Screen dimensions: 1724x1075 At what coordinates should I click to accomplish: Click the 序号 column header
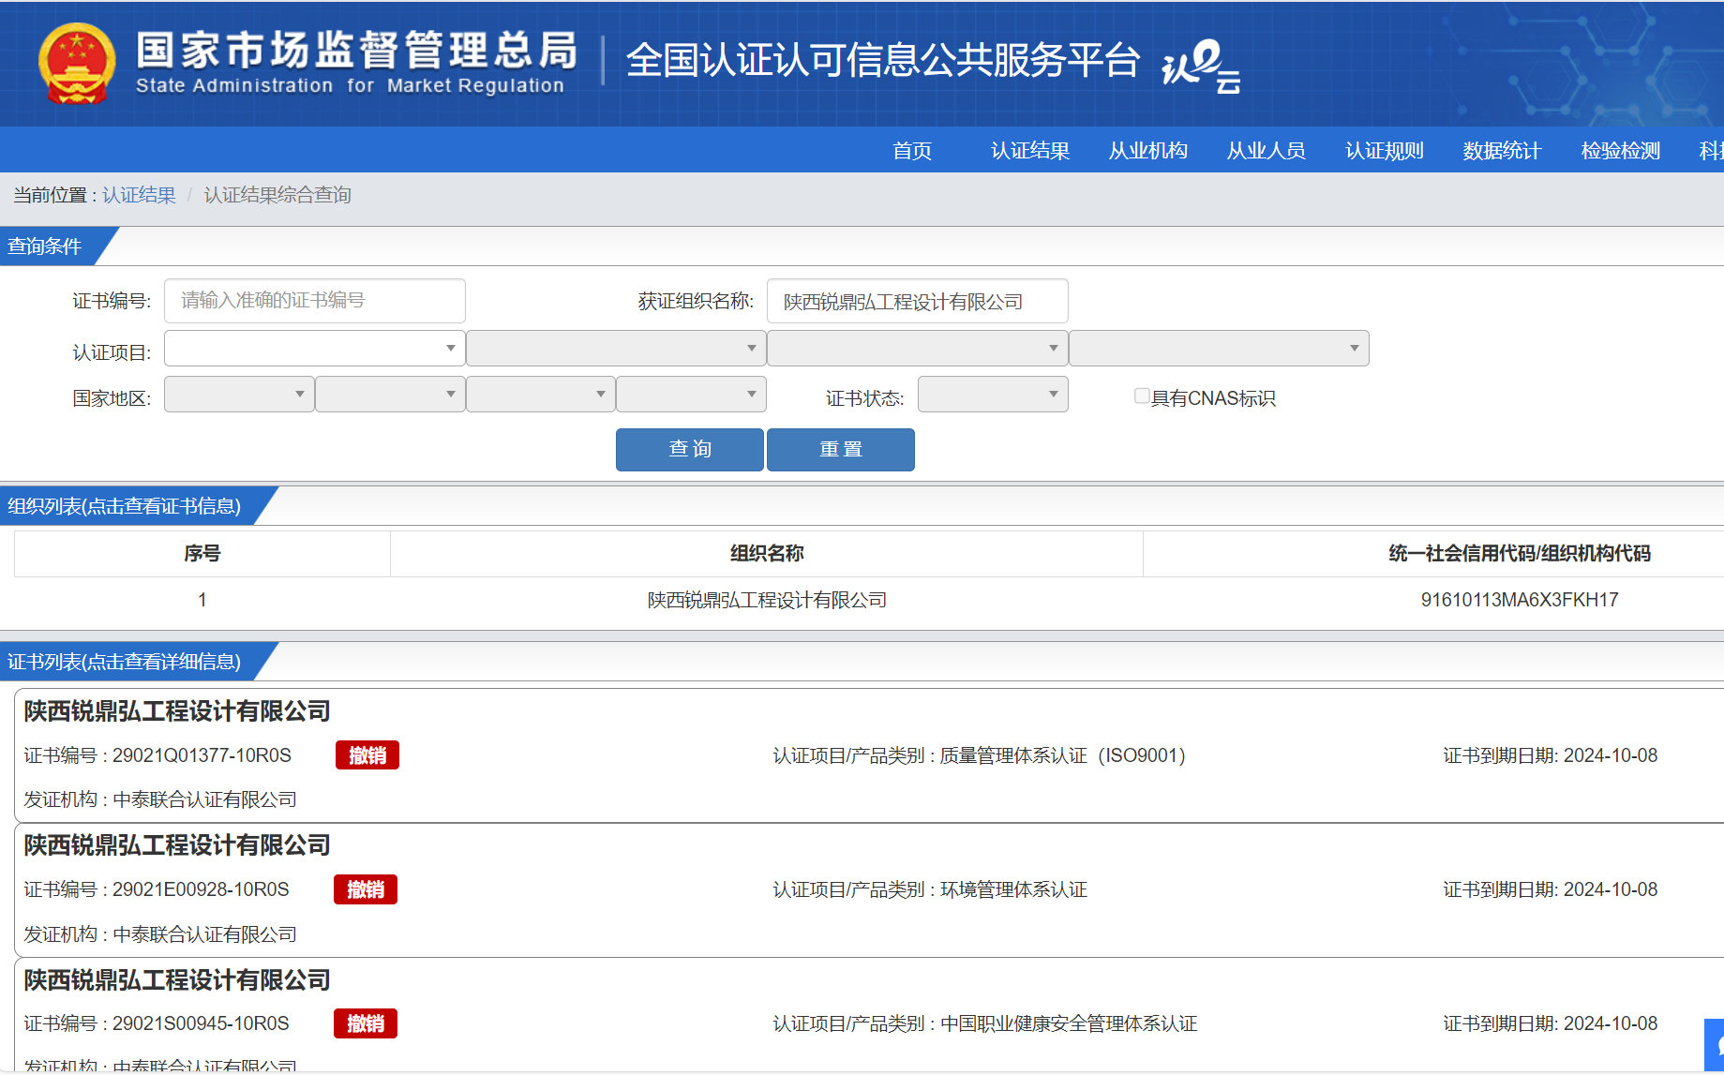click(202, 553)
